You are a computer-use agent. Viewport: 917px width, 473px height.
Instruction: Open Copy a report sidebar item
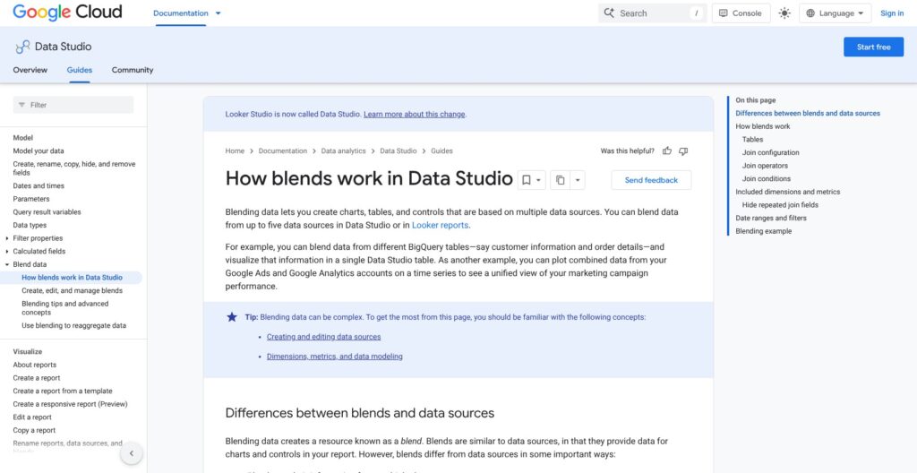(34, 430)
